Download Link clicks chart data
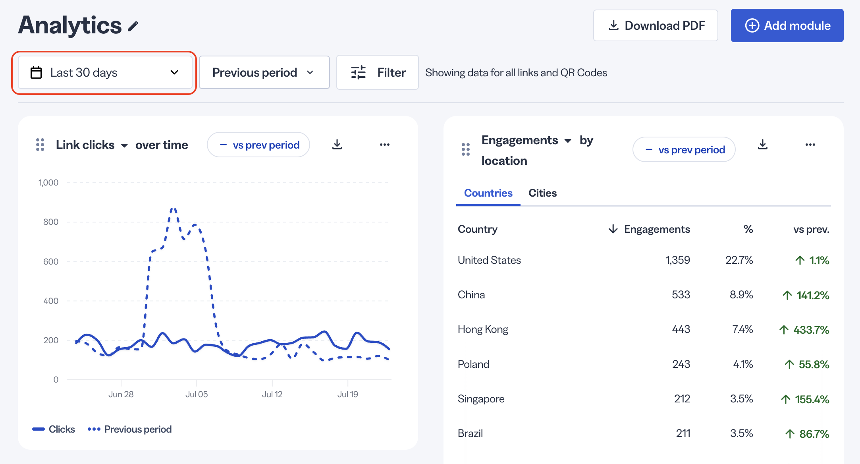The image size is (860, 464). [337, 145]
